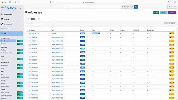Add a new ASN with the sidebar plus button

18,59
